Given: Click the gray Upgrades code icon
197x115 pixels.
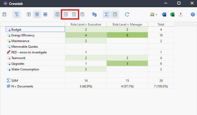Looking at the screenshot, I should click(9, 64).
